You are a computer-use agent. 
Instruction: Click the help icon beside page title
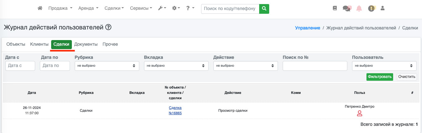coord(108,28)
